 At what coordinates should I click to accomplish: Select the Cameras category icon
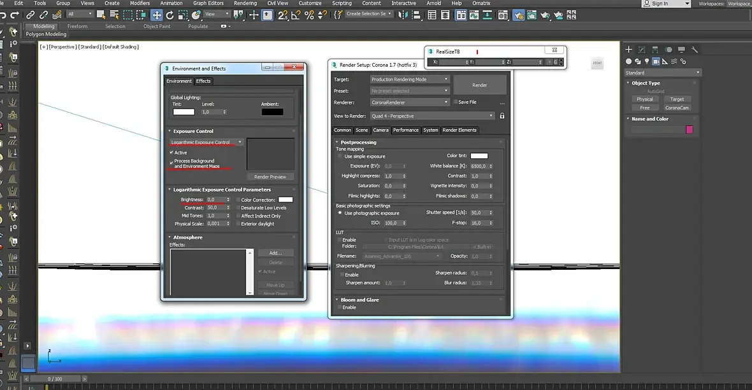click(x=656, y=62)
